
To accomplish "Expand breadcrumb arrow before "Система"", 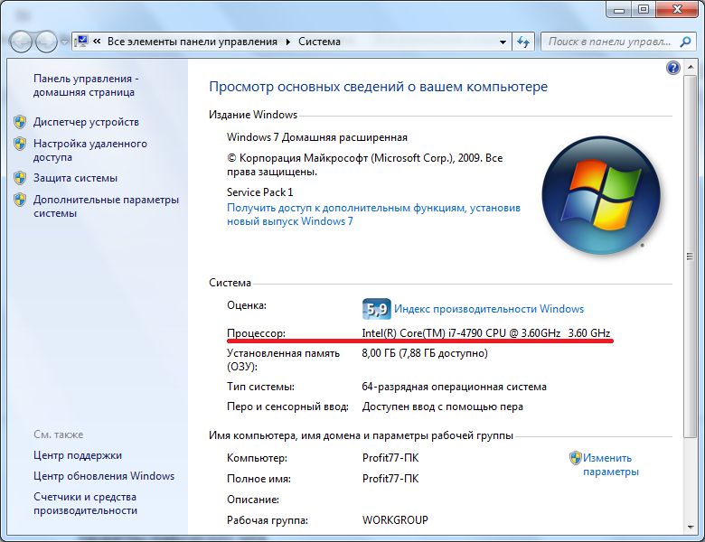I will 288,42.
